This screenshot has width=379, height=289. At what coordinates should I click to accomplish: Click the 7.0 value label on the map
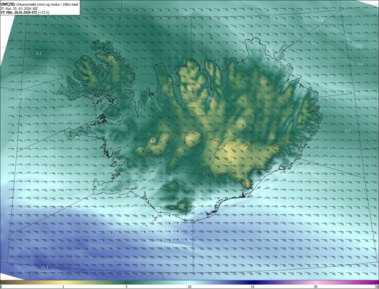click(x=209, y=99)
